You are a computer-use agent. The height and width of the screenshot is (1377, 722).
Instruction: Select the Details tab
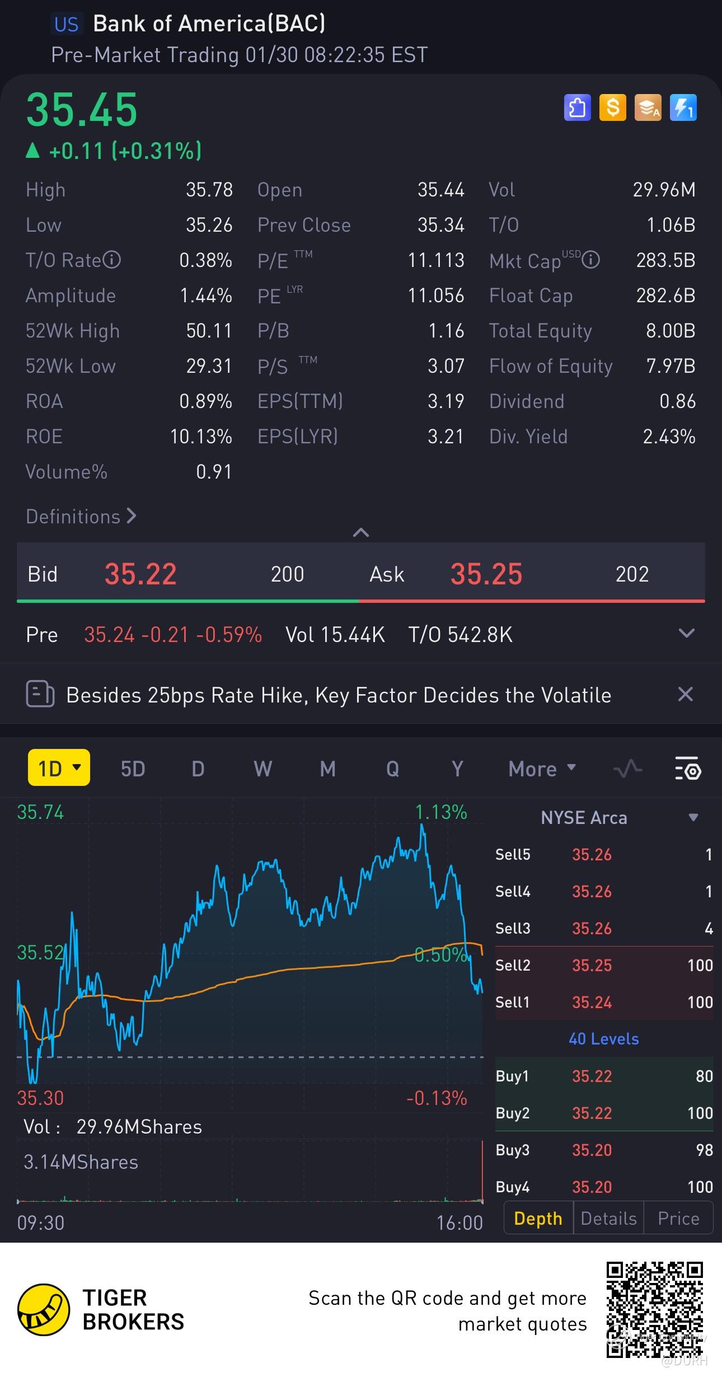click(x=608, y=1219)
